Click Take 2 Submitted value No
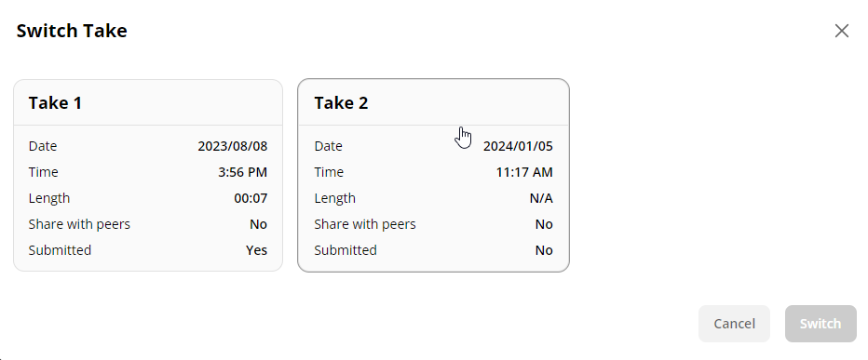Screen dimensions: 868x360 (x=544, y=250)
